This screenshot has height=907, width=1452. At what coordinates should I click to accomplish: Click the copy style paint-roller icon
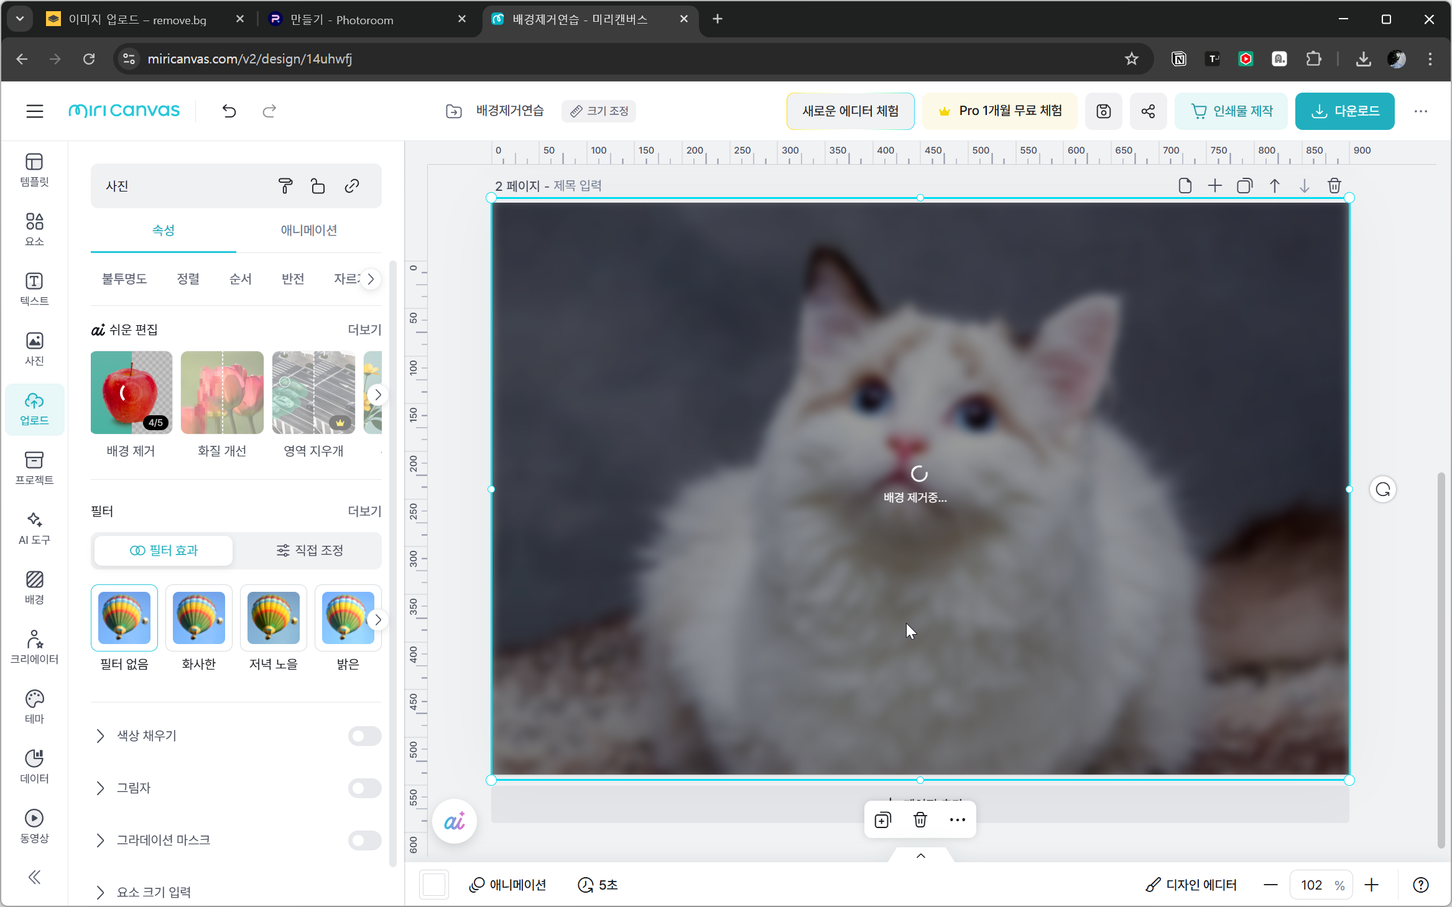(285, 186)
